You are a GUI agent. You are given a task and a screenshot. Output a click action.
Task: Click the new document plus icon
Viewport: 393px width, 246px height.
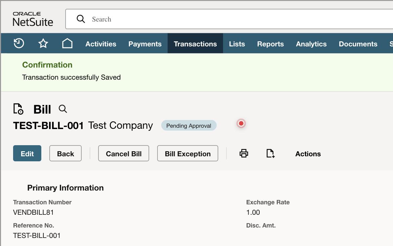[x=270, y=153]
